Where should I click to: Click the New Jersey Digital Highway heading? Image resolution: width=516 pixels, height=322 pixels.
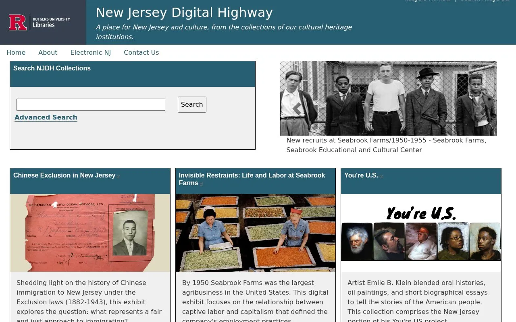click(x=184, y=13)
